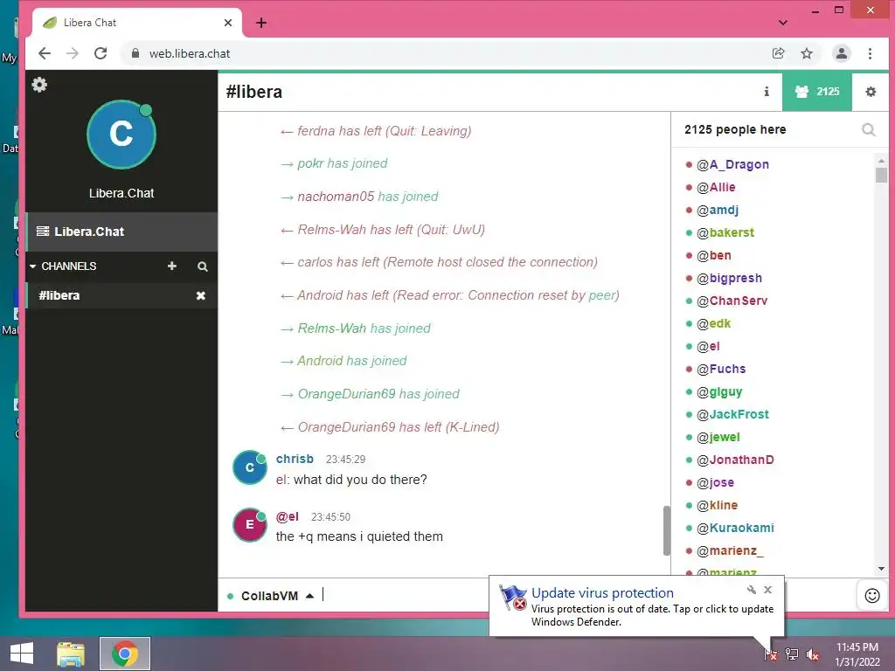
Task: Open Chrome tab search chevron
Action: tap(783, 23)
